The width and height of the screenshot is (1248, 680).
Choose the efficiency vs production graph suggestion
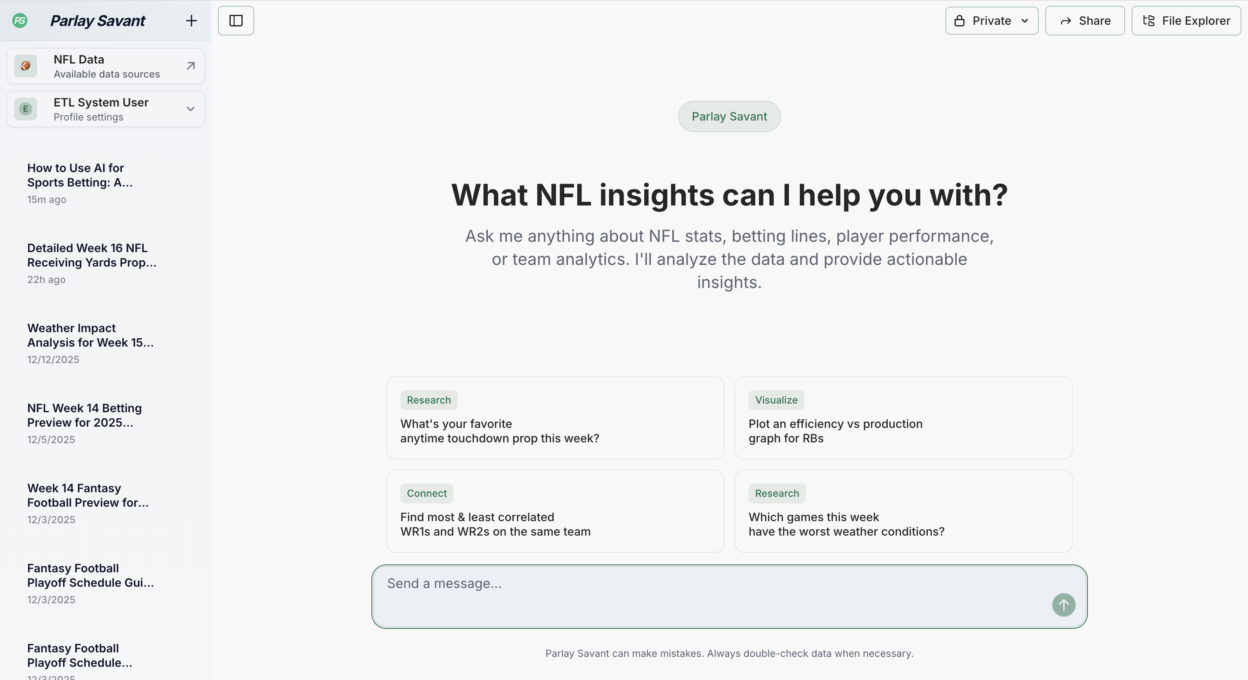(903, 418)
